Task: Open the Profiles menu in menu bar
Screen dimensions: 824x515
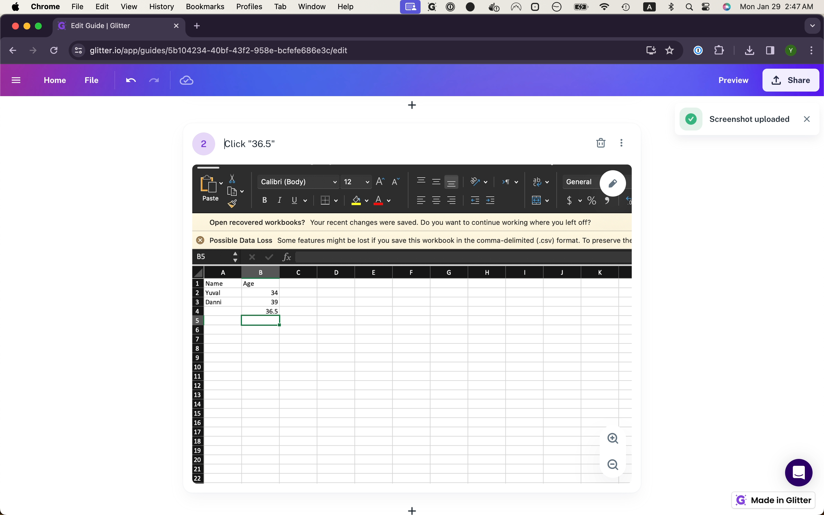Action: point(249,7)
